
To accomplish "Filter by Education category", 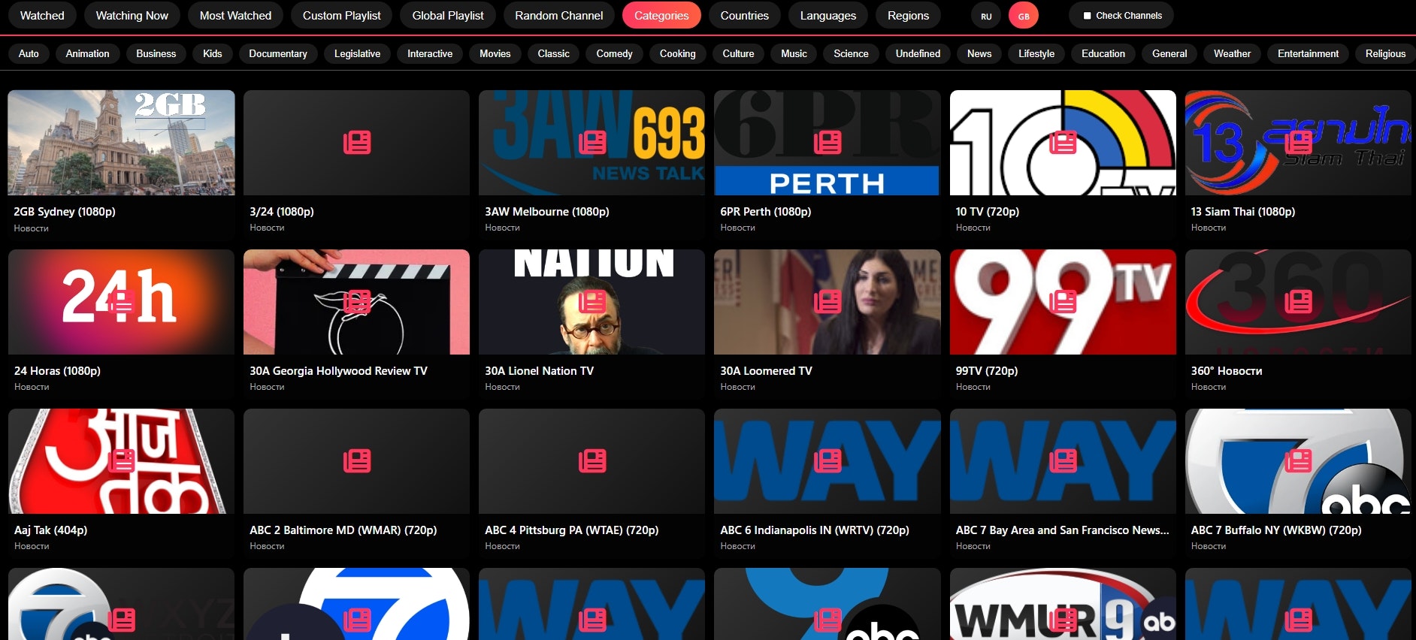I will (x=1103, y=53).
